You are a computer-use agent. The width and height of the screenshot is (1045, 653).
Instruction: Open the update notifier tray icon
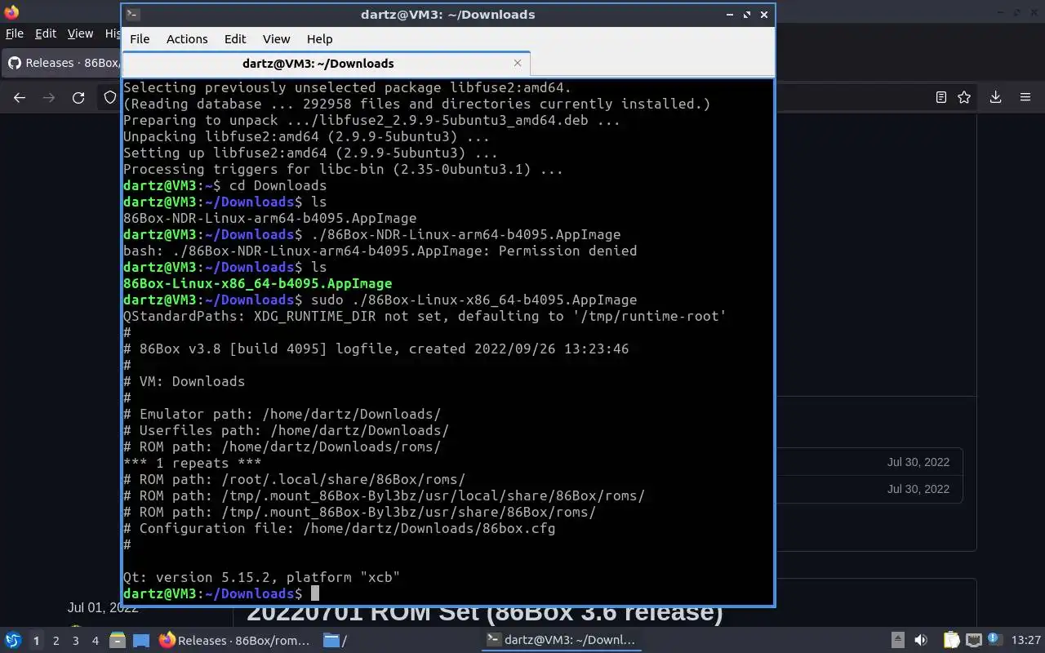tap(994, 640)
